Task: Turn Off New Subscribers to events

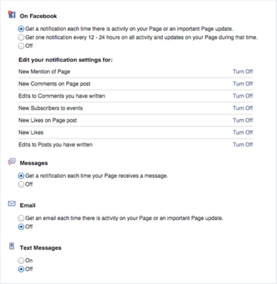Action: 242,108
